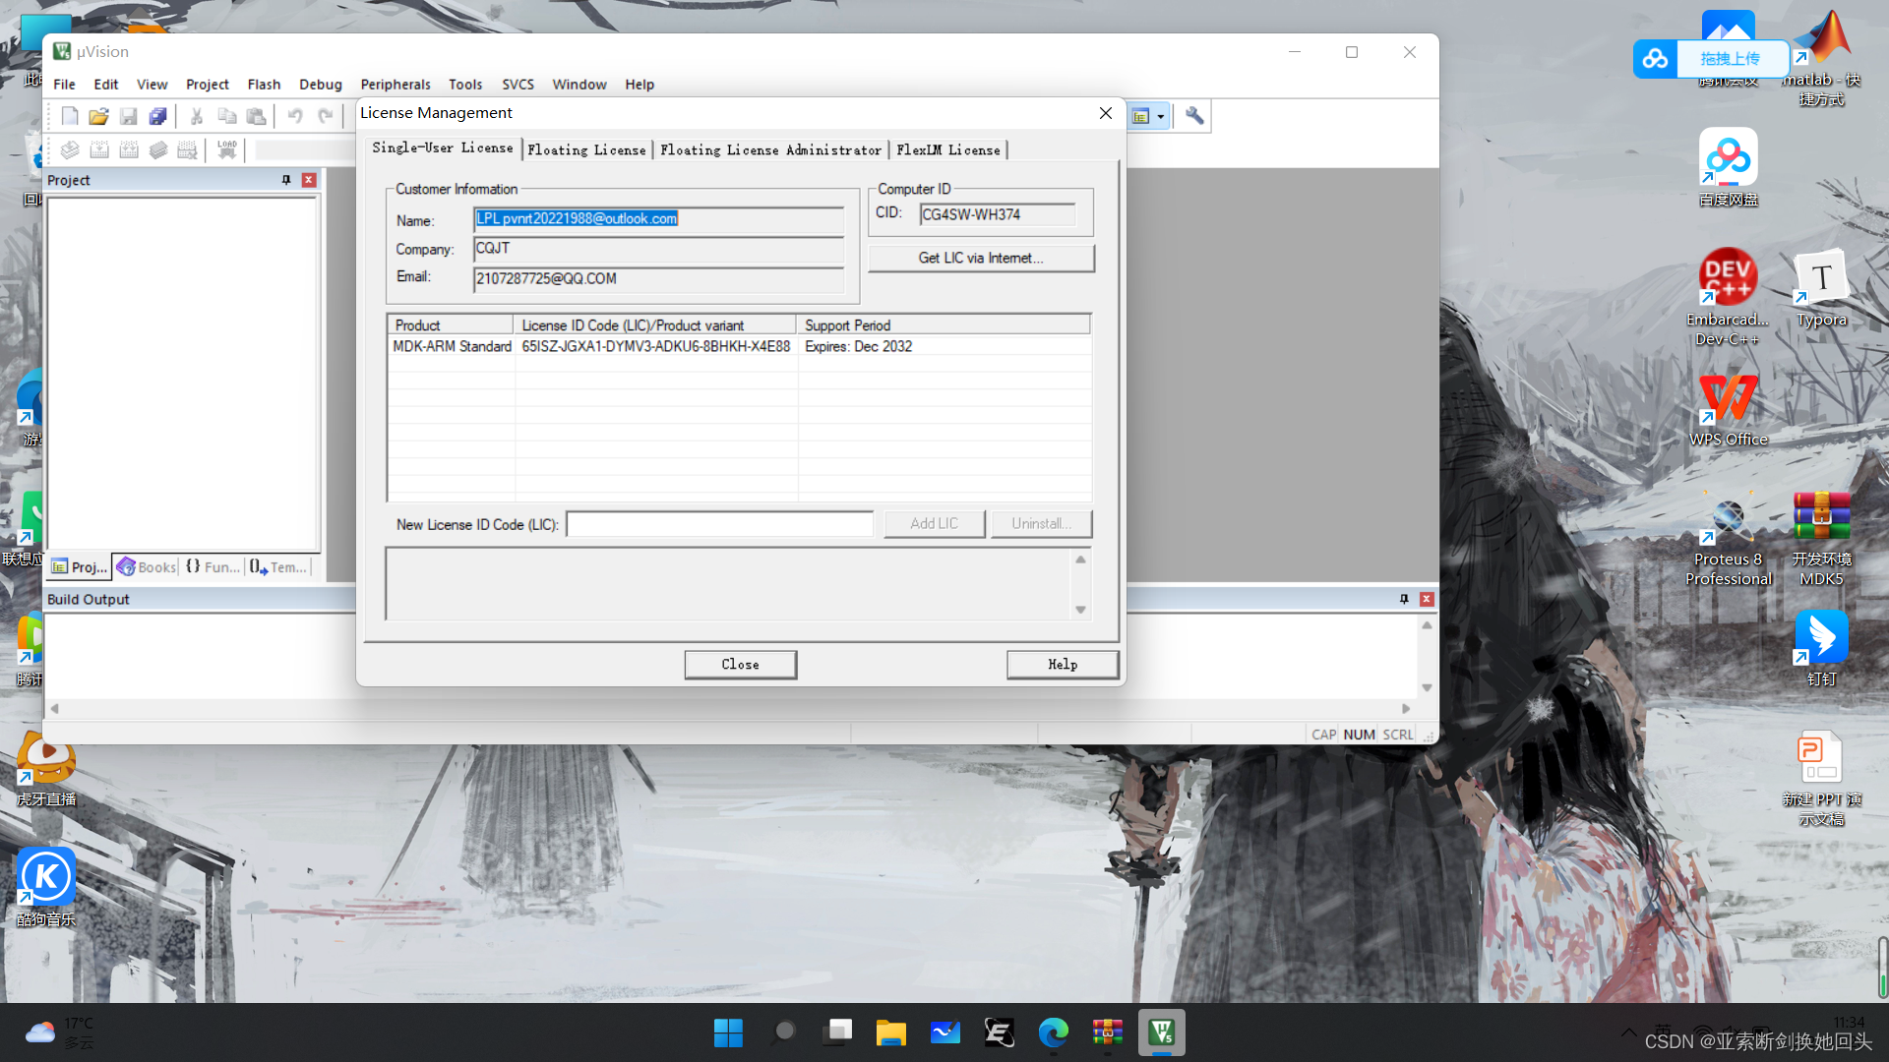Open Microsoft Edge from the taskbar
Viewport: 1889px width, 1062px height.
(1053, 1032)
